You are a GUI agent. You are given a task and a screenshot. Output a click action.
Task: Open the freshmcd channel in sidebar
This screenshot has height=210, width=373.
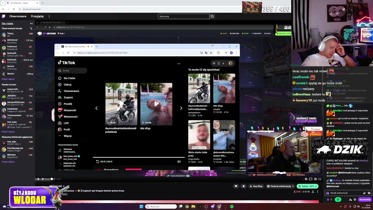pos(17,48)
